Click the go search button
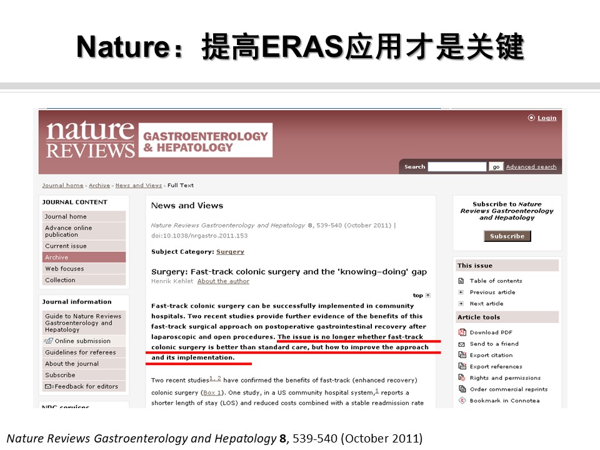The width and height of the screenshot is (600, 450). (x=496, y=167)
